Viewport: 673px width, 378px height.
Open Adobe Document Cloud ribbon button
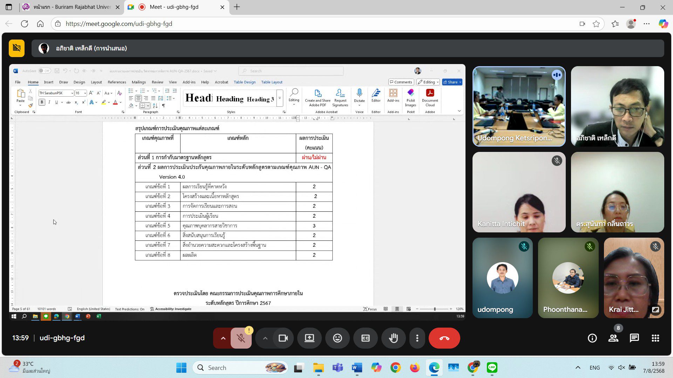tap(430, 98)
